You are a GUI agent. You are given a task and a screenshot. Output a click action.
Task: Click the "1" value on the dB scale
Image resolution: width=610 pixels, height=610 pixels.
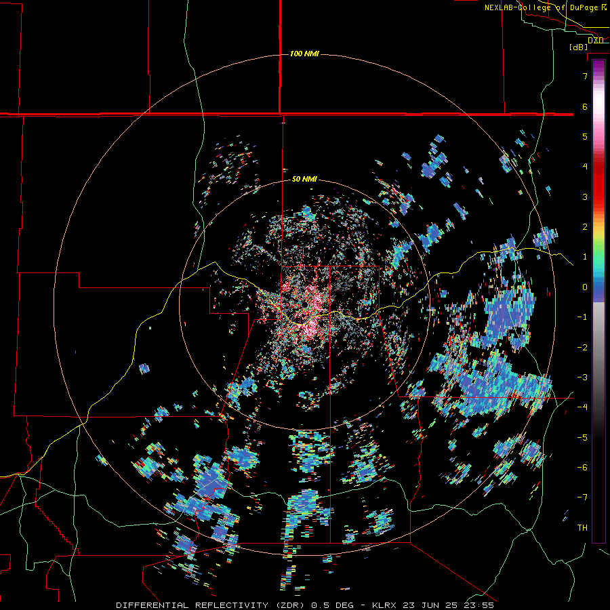point(585,257)
